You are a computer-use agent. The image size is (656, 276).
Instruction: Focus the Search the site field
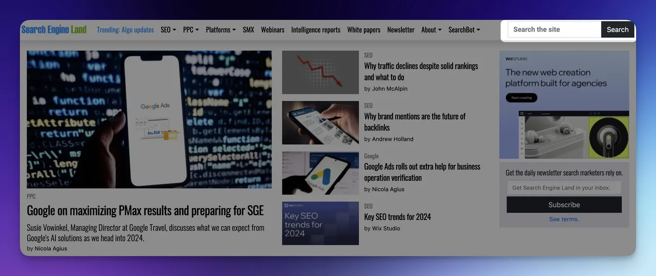(555, 29)
